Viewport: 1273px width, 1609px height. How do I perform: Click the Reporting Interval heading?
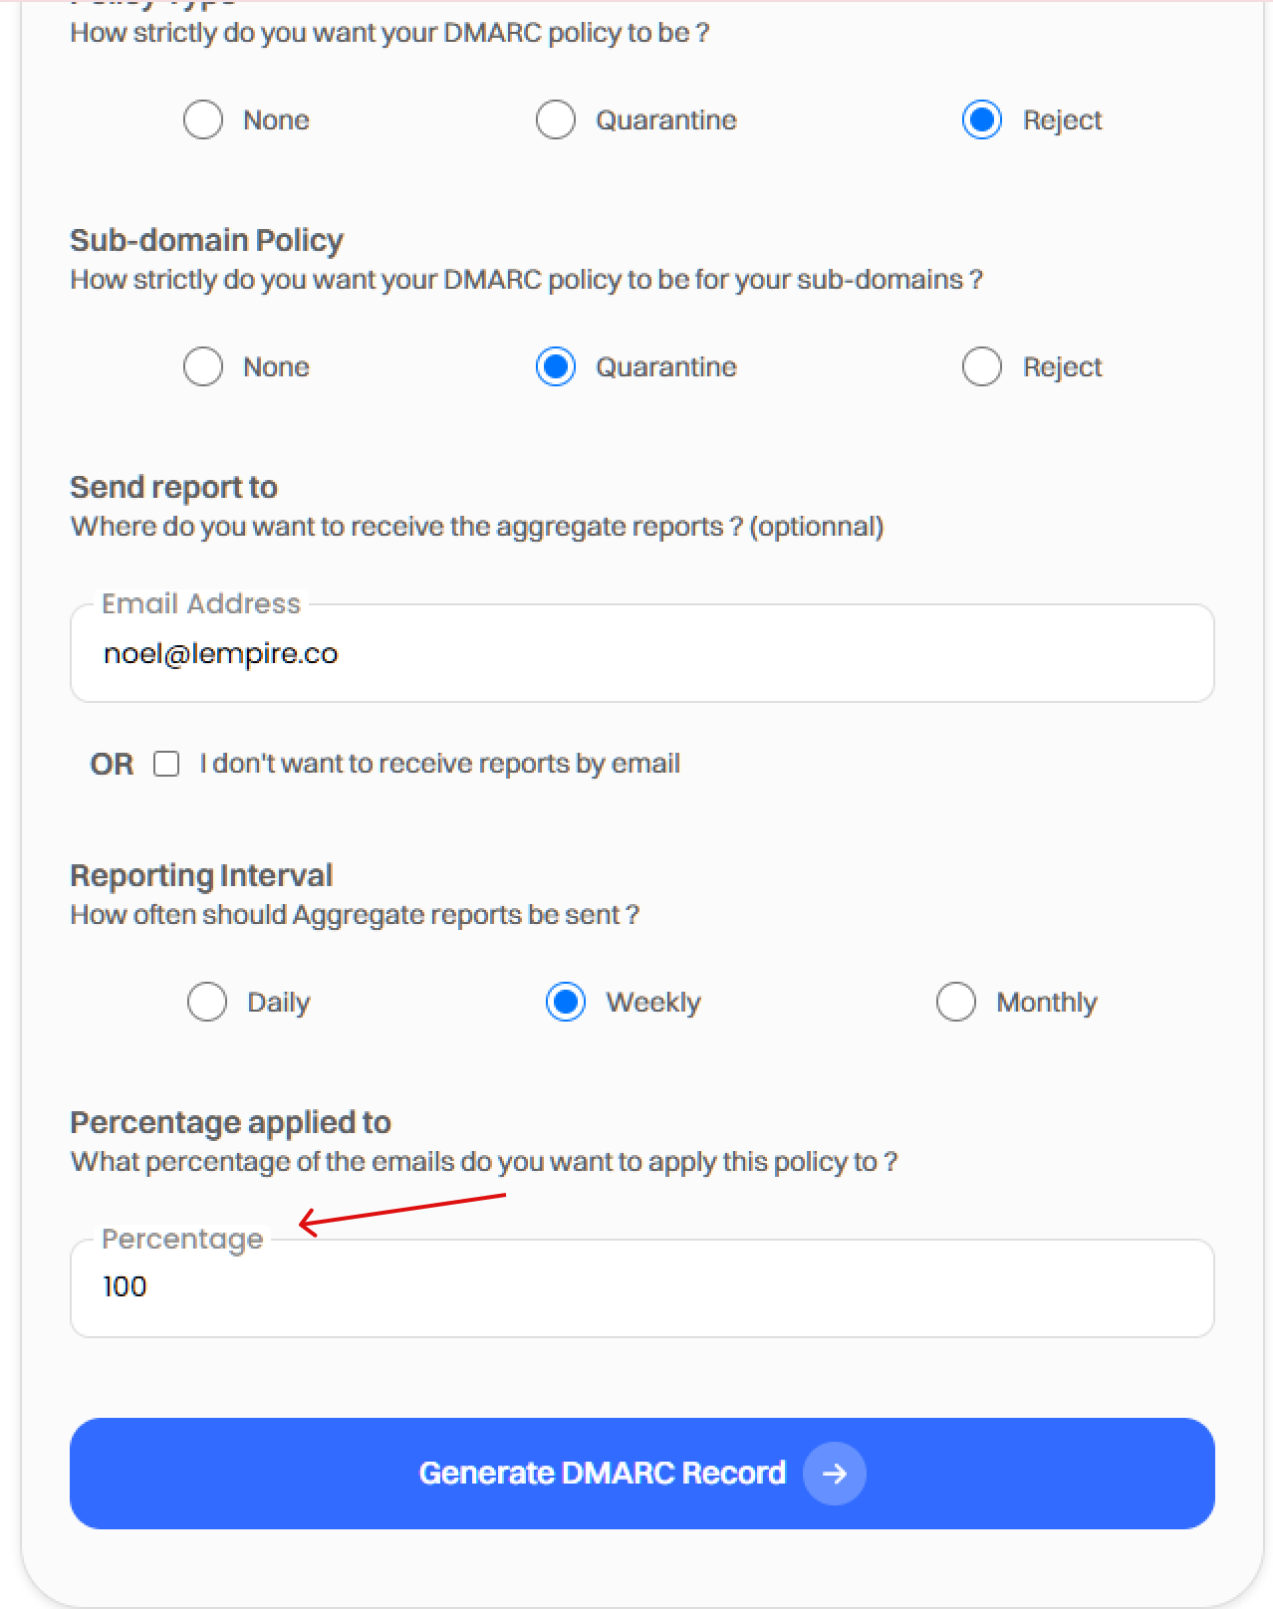coord(201,875)
